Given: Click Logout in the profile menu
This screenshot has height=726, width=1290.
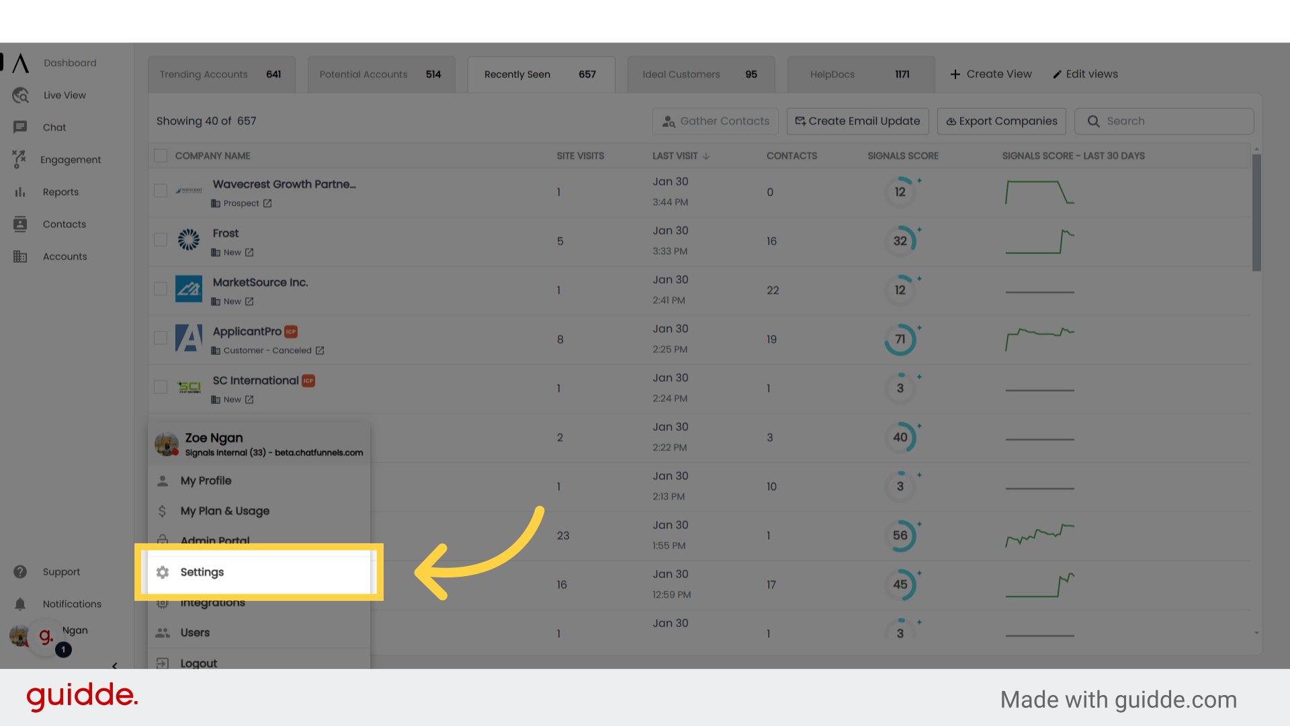Looking at the screenshot, I should click(x=259, y=661).
